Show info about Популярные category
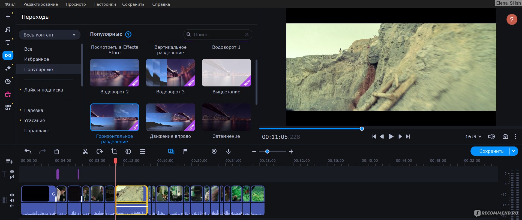This screenshot has height=220, width=522. click(x=128, y=34)
